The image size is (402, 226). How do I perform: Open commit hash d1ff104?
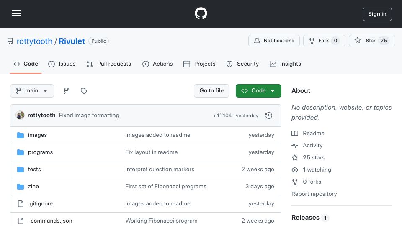pos(222,116)
